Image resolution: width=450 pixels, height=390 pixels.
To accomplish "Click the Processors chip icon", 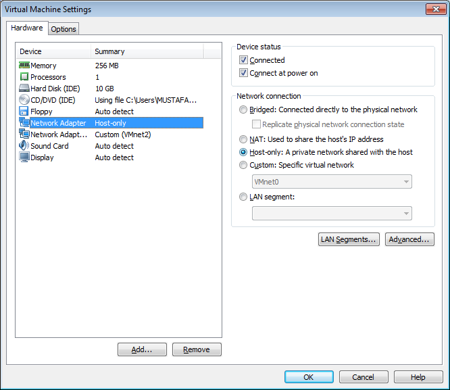I will [24, 76].
